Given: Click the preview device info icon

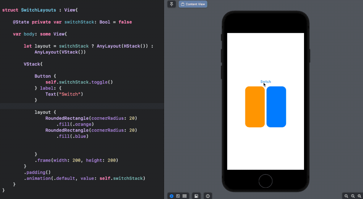Looking at the screenshot, I should tap(208, 196).
